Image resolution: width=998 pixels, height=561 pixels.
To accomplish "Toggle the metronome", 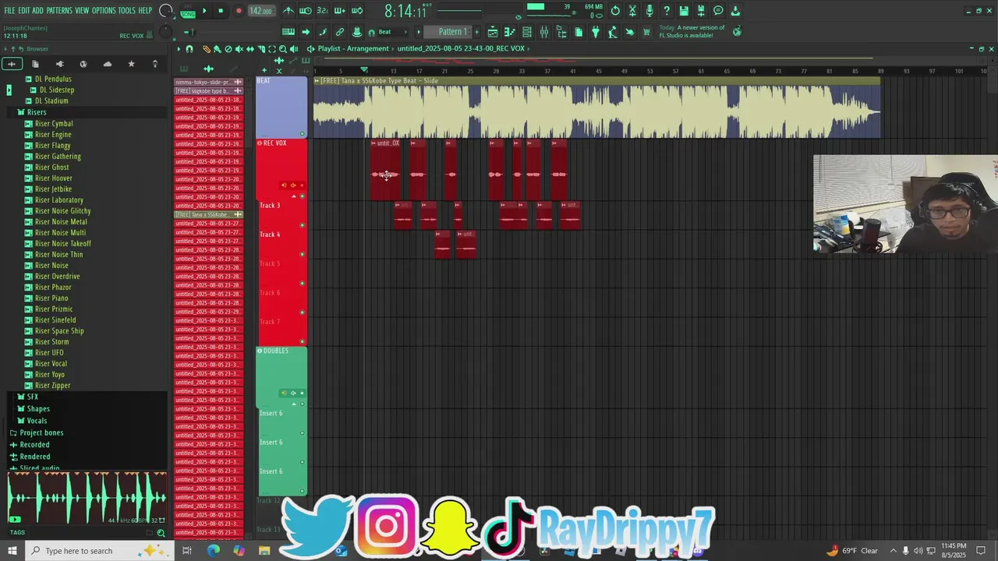I will click(288, 10).
